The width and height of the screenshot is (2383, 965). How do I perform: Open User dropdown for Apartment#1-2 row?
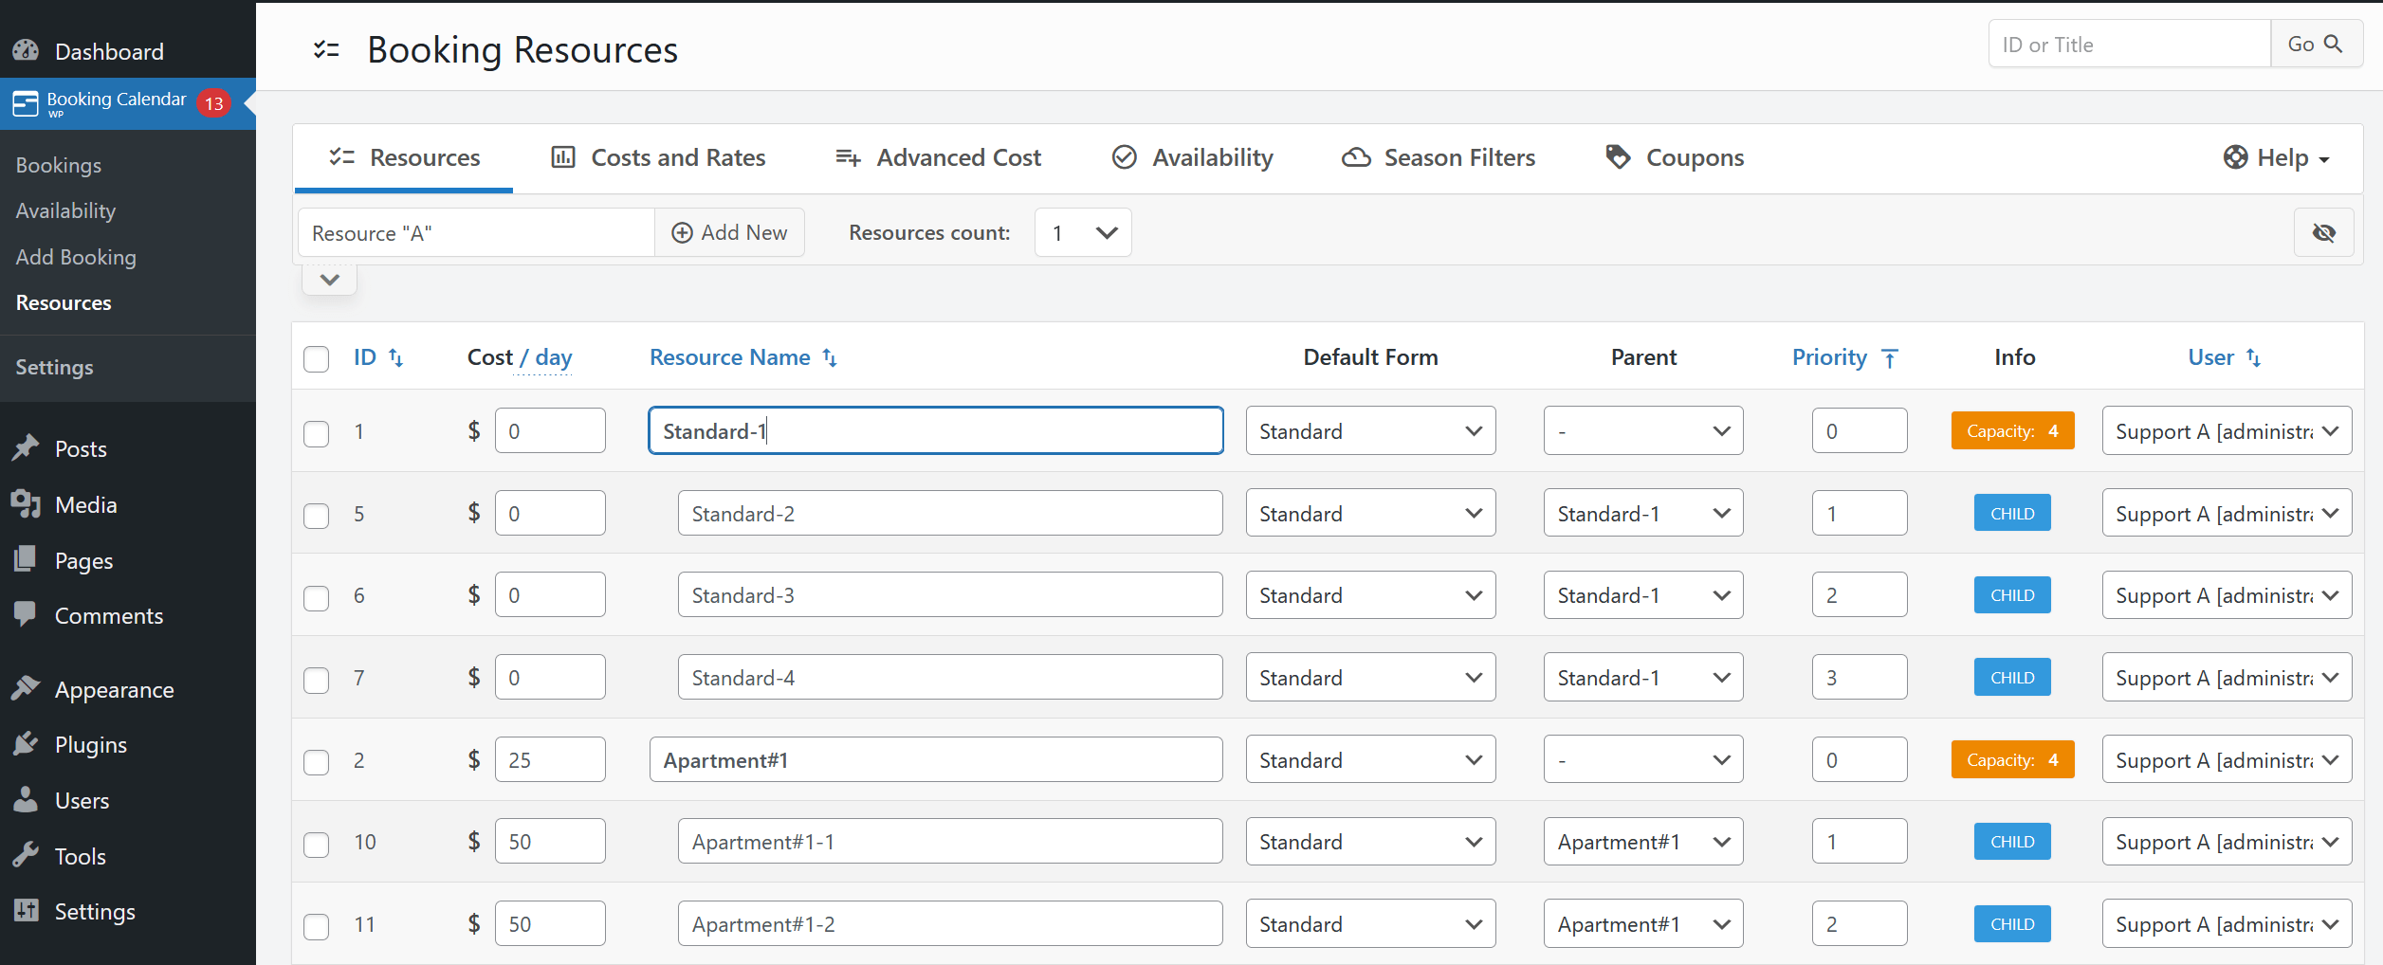pos(2227,923)
